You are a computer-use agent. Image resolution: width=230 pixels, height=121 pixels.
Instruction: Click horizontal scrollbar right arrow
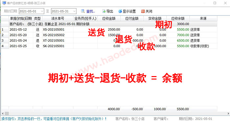pyautogui.click(x=228, y=113)
